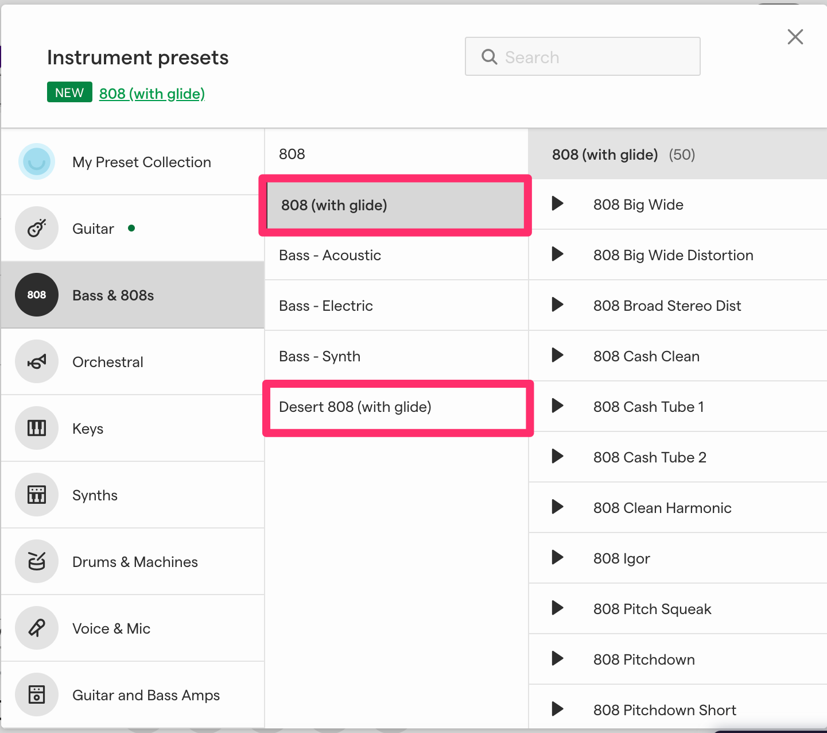Choose the 808 Igor preset name
The height and width of the screenshot is (733, 827).
[x=622, y=558]
